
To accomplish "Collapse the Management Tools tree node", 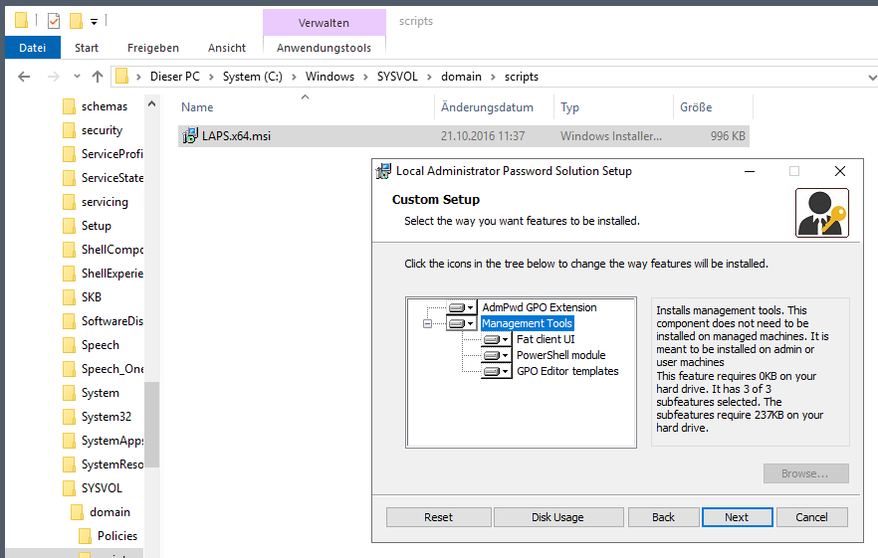I will (x=427, y=323).
